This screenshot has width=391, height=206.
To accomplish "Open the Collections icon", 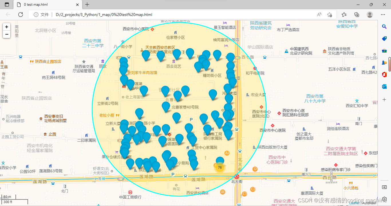I will coord(357,15).
